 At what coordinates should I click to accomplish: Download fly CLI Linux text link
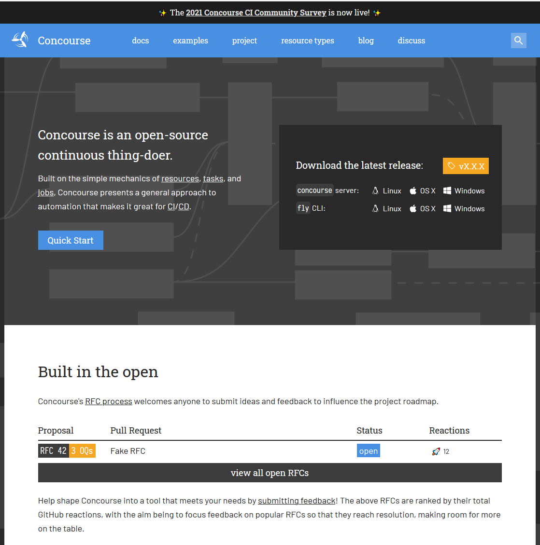tap(392, 208)
